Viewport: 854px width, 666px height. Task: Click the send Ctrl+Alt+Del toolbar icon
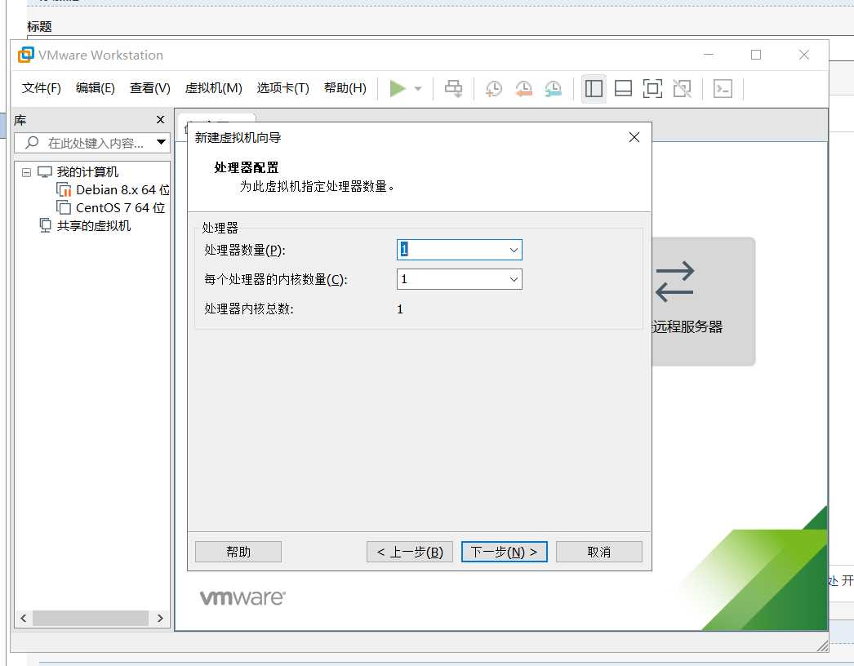[453, 88]
